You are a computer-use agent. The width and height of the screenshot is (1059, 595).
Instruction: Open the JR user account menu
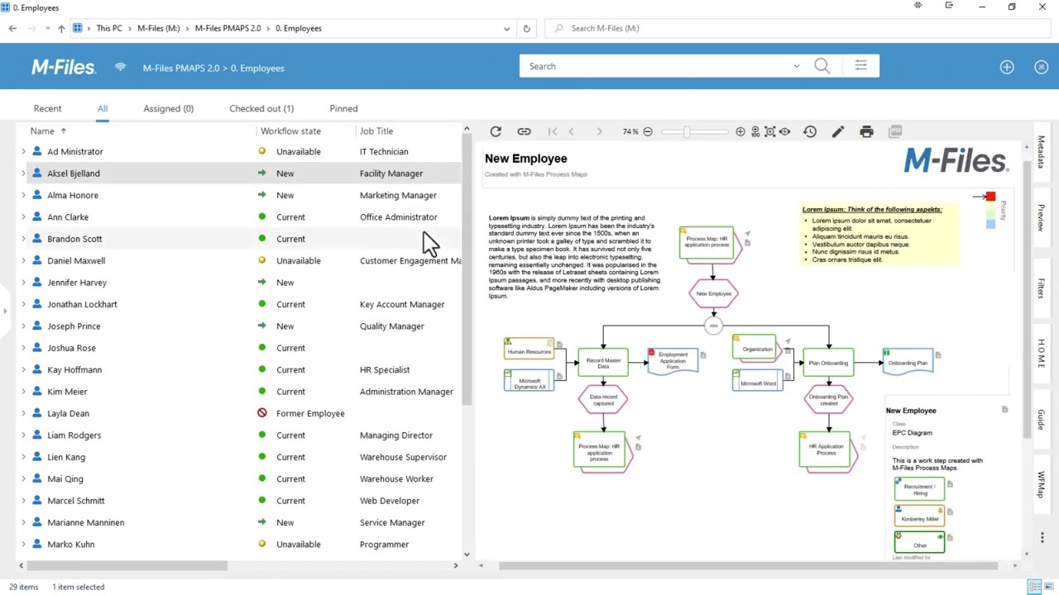tap(1042, 68)
